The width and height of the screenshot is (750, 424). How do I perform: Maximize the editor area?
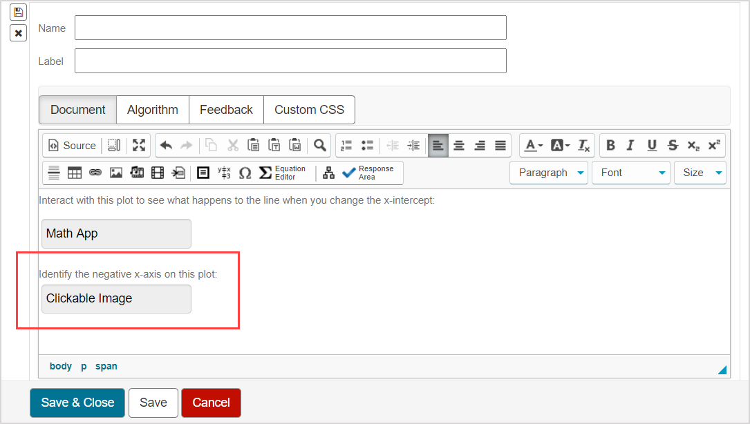pos(139,145)
